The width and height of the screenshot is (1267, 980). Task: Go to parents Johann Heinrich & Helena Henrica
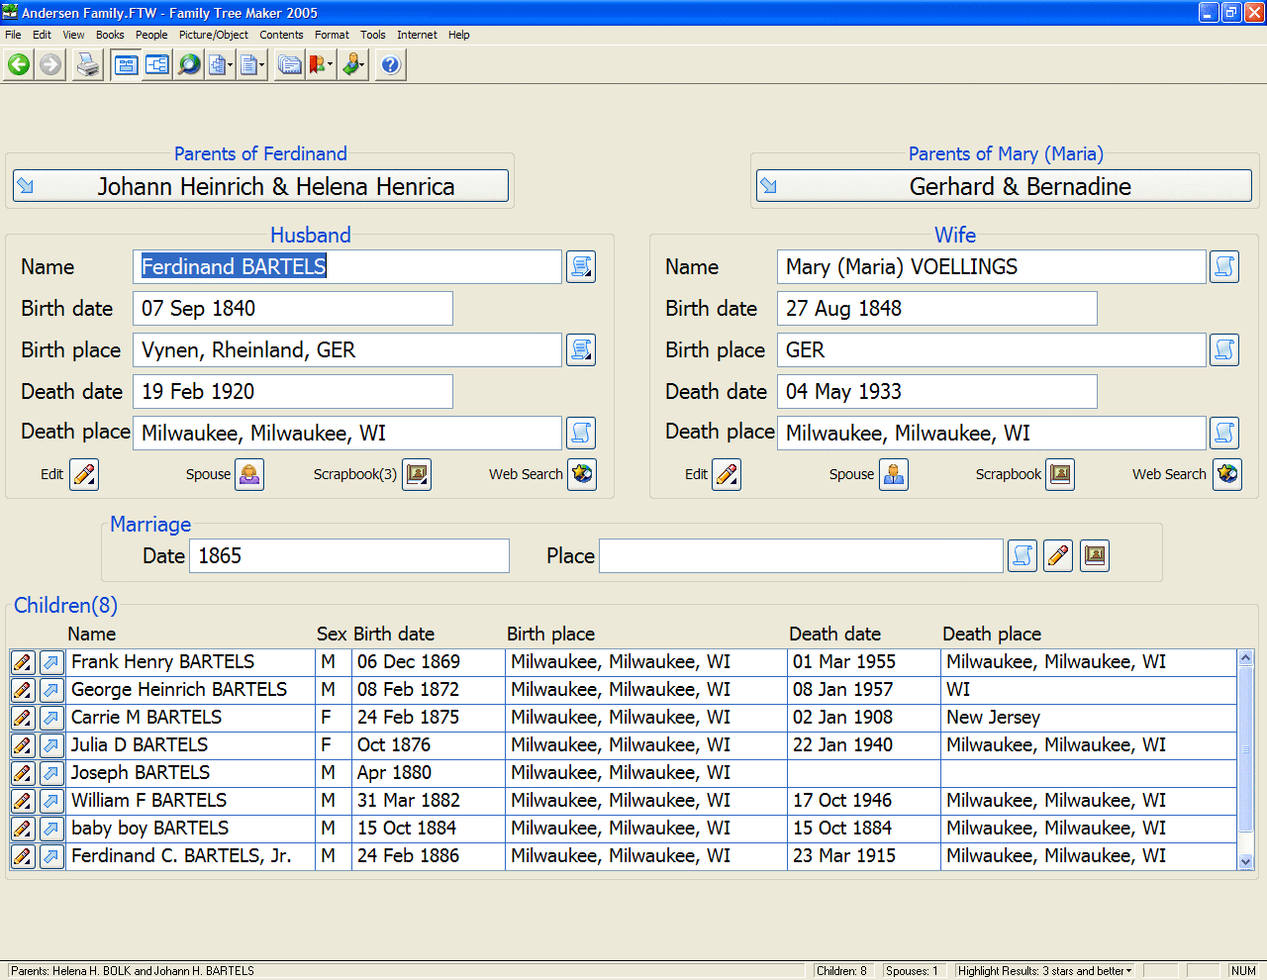point(260,186)
